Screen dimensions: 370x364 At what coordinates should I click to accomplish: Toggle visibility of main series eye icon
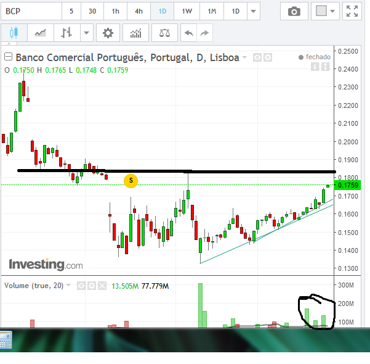coord(257,57)
